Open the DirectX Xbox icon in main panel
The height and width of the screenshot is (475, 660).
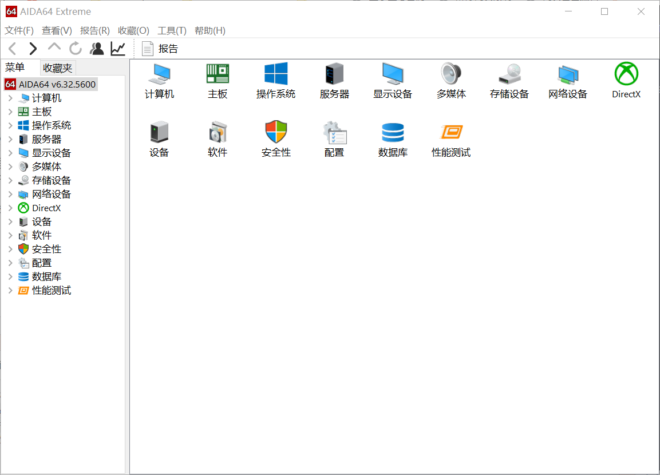click(626, 74)
